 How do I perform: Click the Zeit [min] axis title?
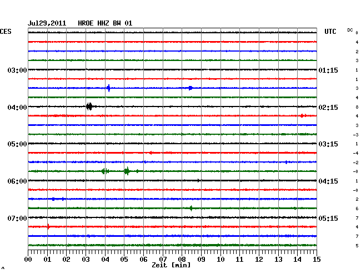(x=171, y=265)
